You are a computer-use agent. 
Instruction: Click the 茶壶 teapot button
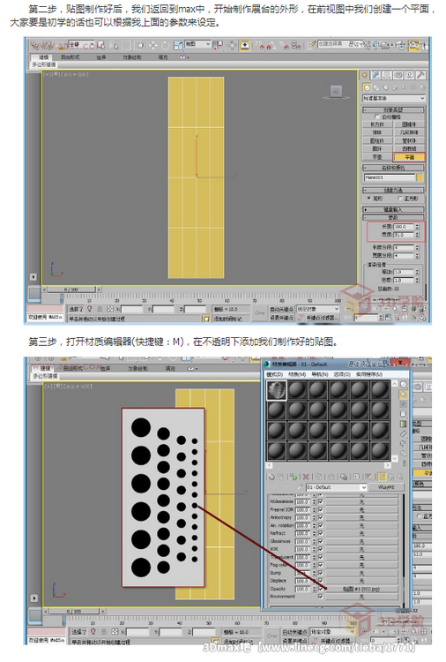(378, 157)
